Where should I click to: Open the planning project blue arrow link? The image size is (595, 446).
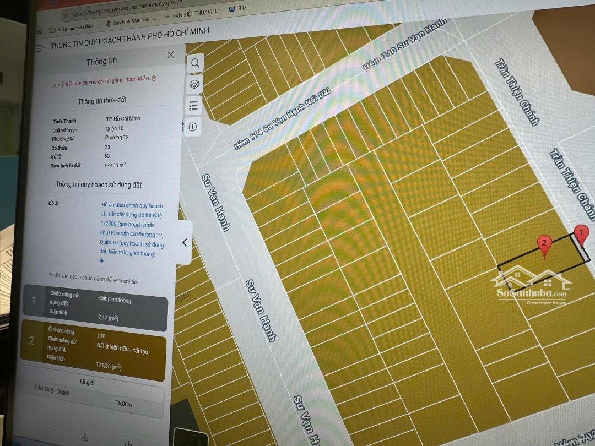[x=101, y=261]
